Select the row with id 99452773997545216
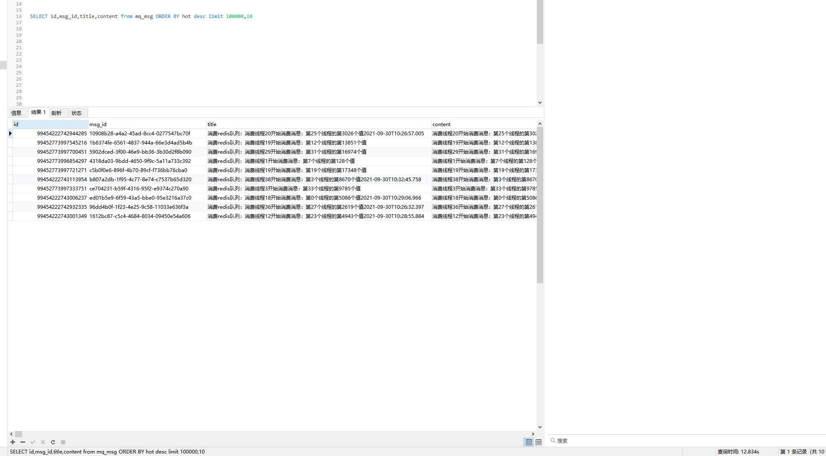Image resolution: width=826 pixels, height=456 pixels. pos(62,143)
